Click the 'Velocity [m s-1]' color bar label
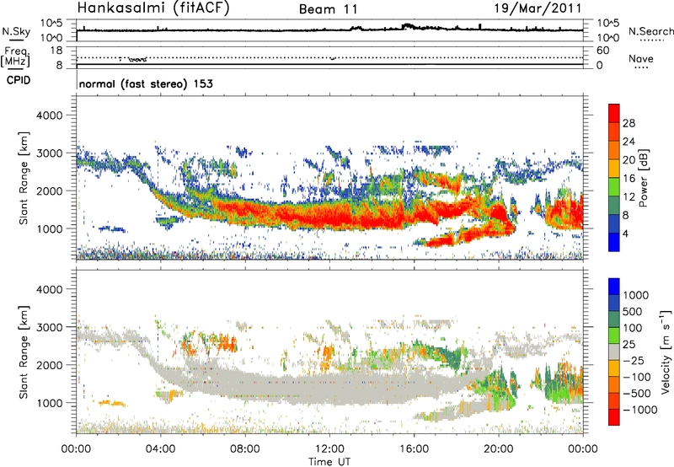674x467 pixels. [x=666, y=352]
